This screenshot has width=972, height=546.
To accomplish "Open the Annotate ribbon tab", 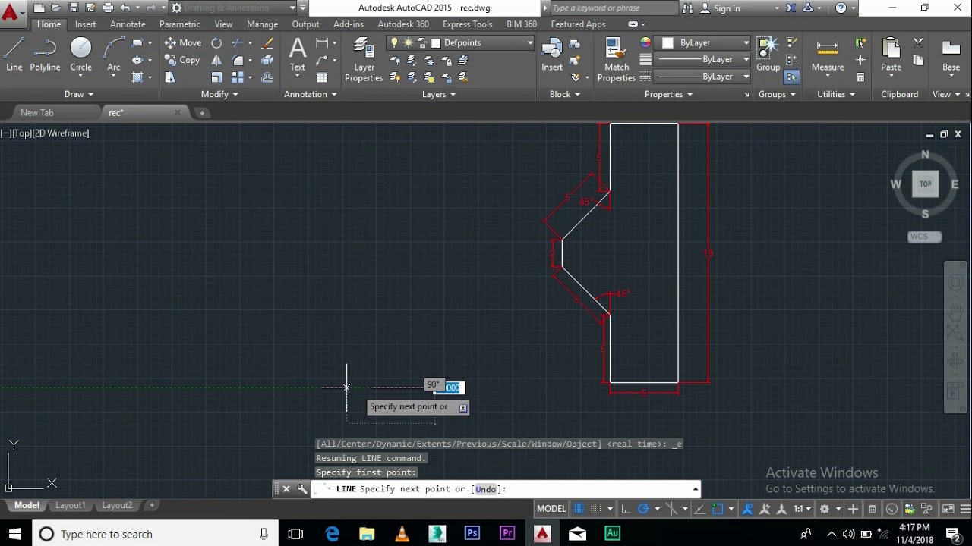I will pos(128,24).
